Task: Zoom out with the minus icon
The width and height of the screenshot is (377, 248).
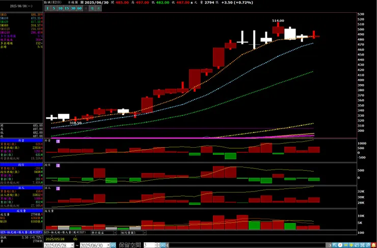Action: coord(346,245)
